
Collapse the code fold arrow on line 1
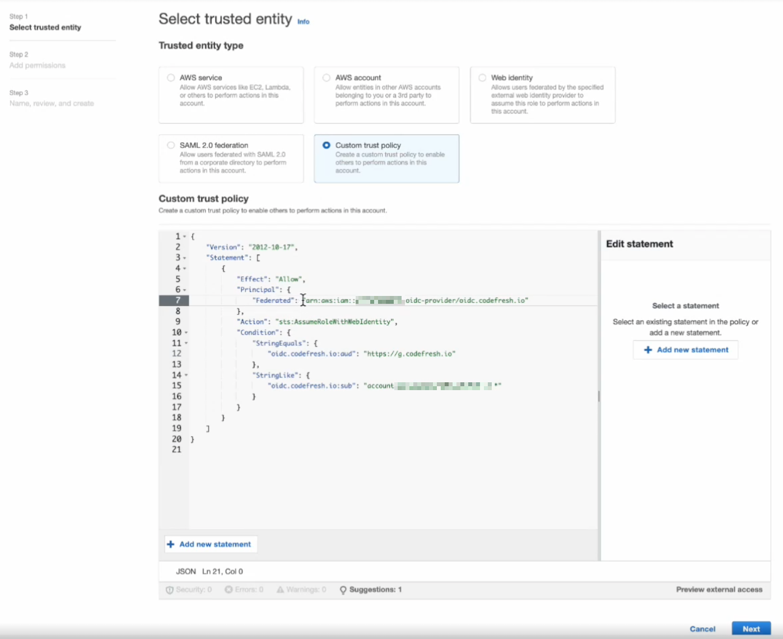[185, 237]
